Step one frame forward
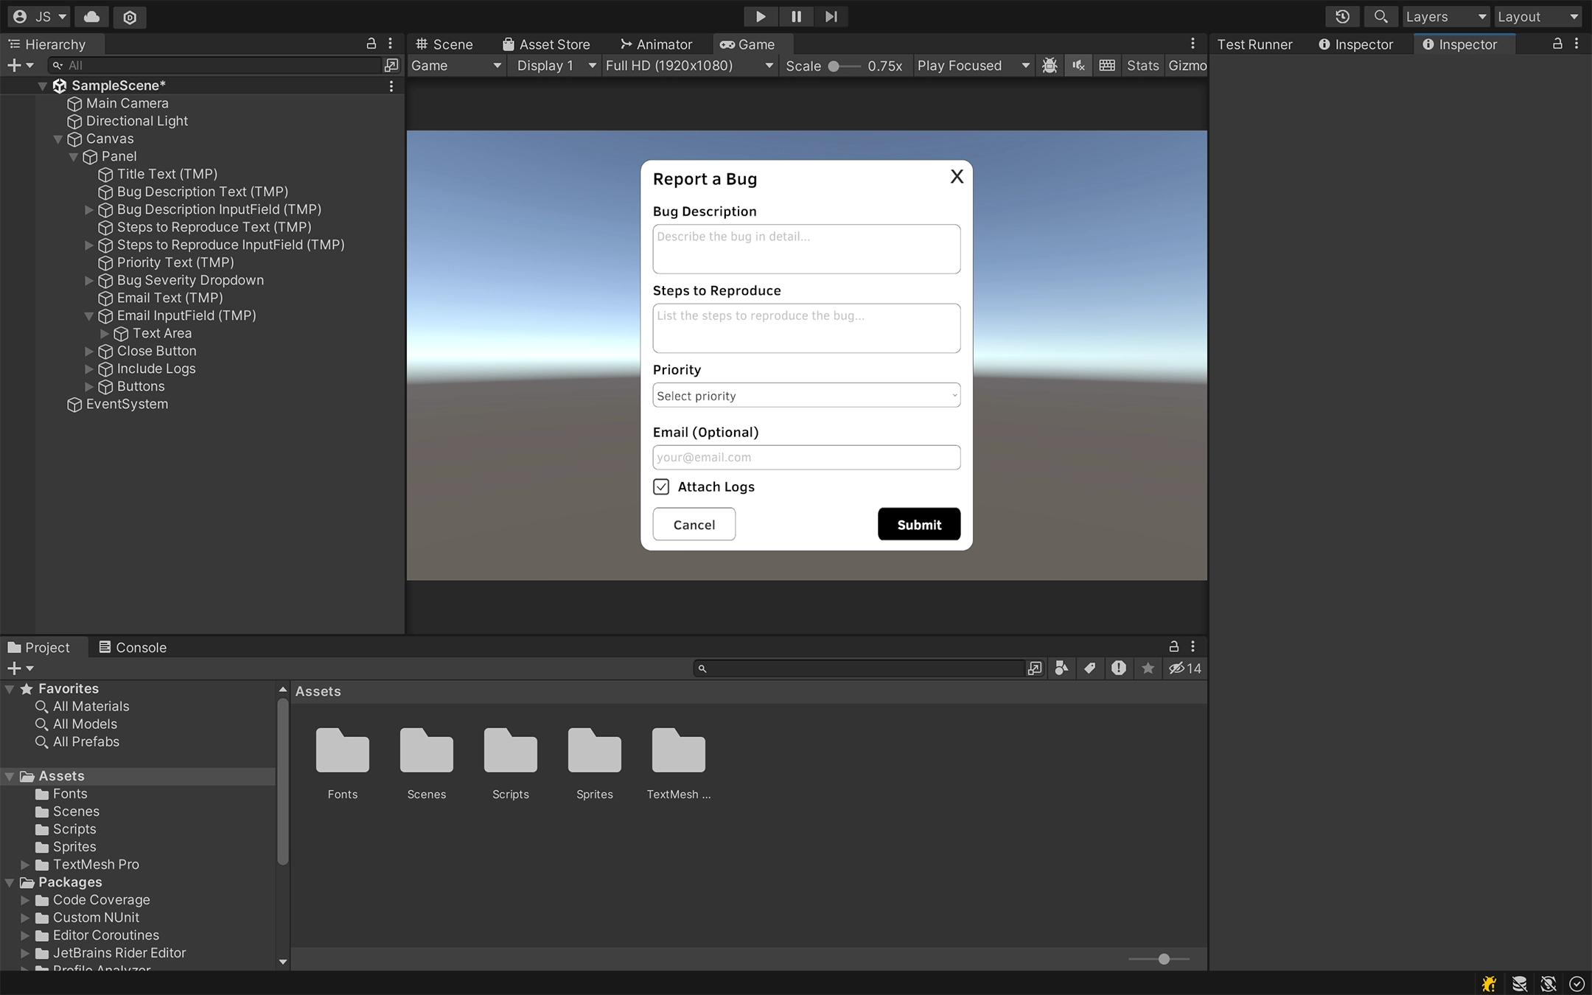Image resolution: width=1592 pixels, height=995 pixels. coord(831,16)
